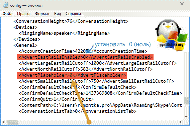Click the vertical scrollbar down arrow
Viewport: 190px width, 126px height.
[x=186, y=116]
